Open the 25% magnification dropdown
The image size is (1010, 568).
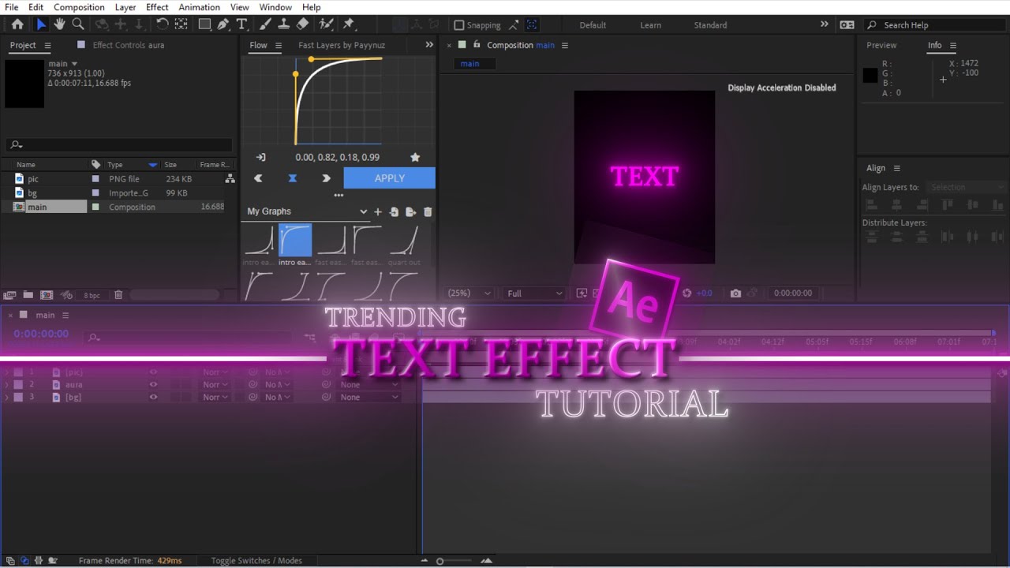click(469, 293)
